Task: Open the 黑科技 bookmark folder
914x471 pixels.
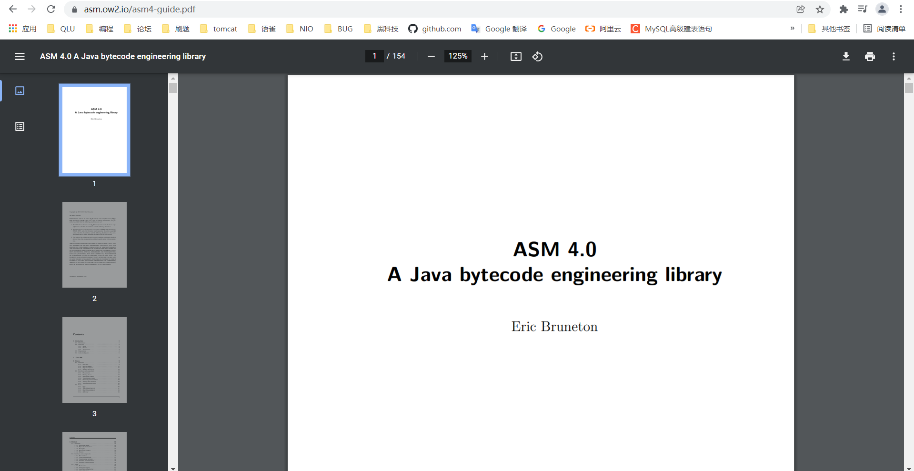Action: click(x=381, y=29)
